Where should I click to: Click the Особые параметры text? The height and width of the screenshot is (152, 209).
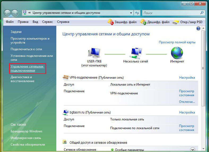tap(129, 150)
